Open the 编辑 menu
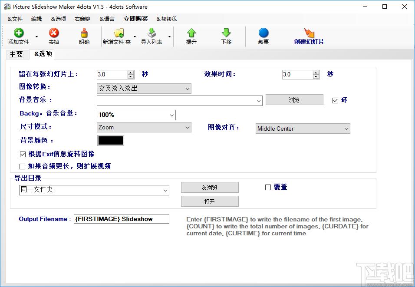This screenshot has width=415, height=287. 36,19
